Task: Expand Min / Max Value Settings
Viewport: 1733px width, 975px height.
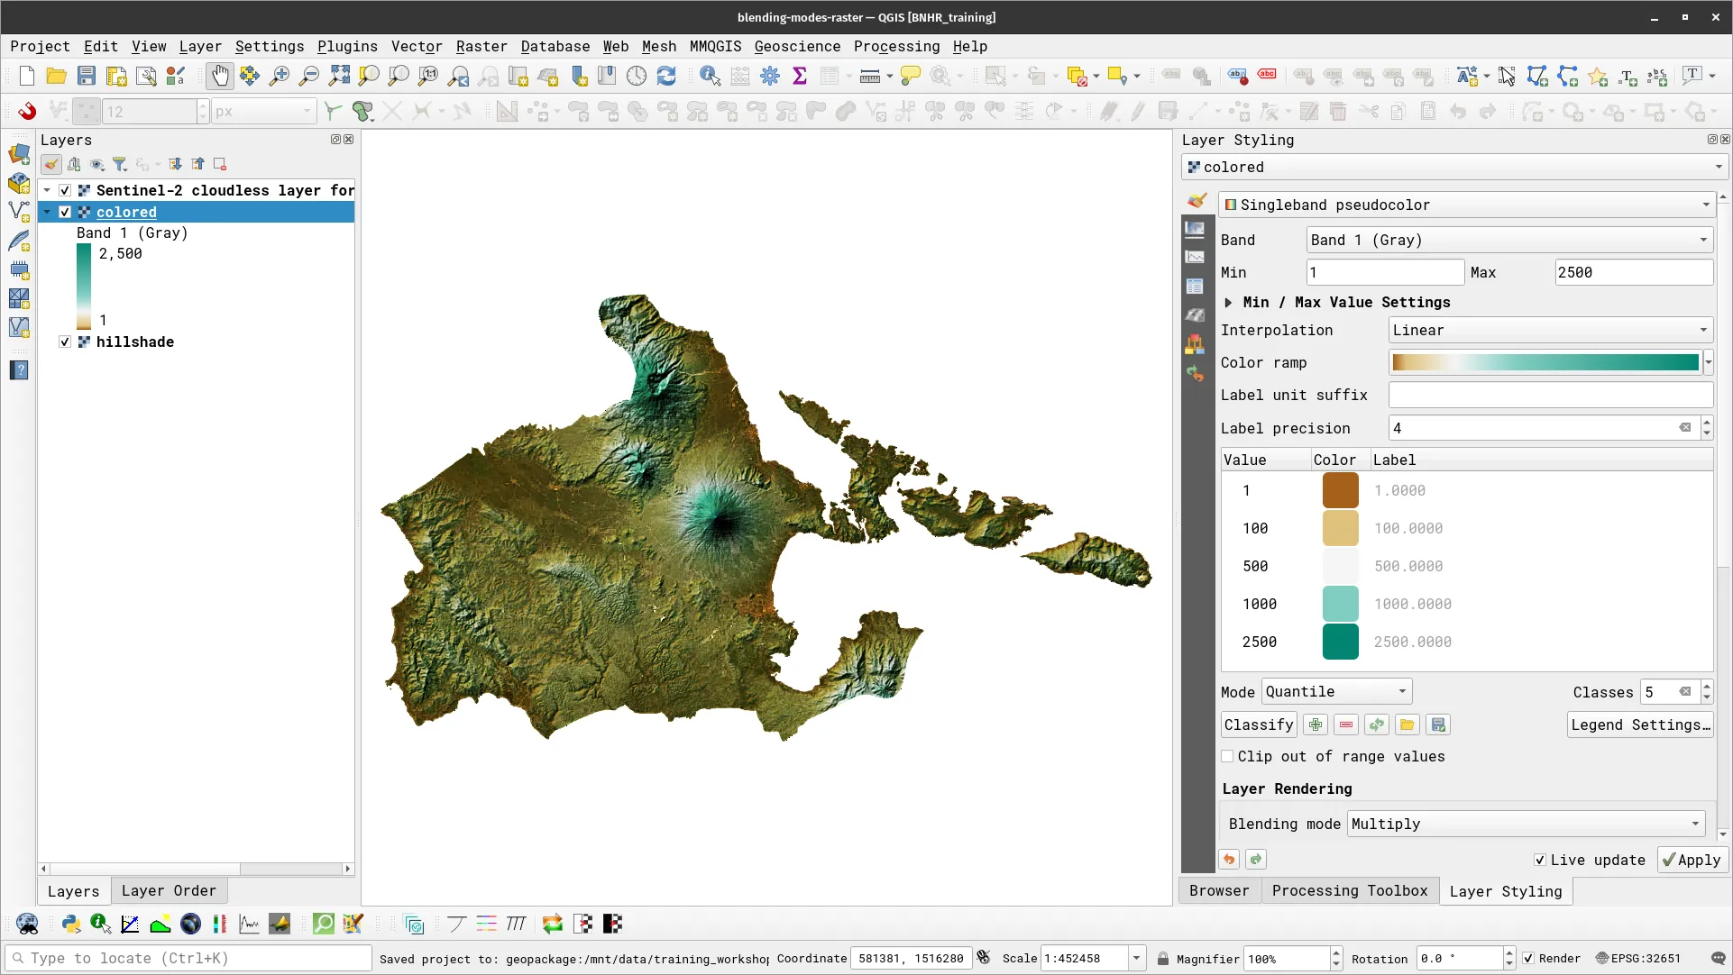Action: [x=1229, y=302]
